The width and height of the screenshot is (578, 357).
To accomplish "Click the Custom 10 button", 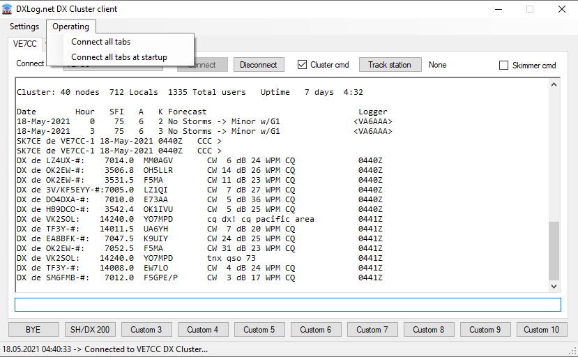I will [x=542, y=330].
